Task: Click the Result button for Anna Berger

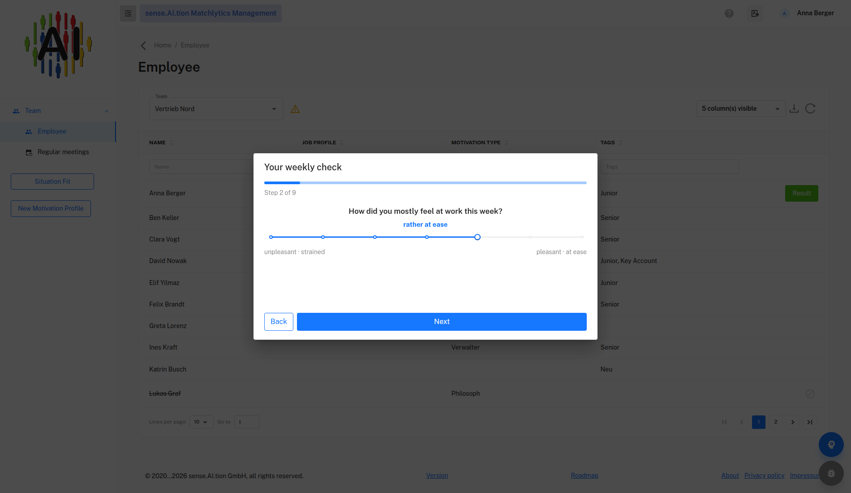Action: click(802, 193)
